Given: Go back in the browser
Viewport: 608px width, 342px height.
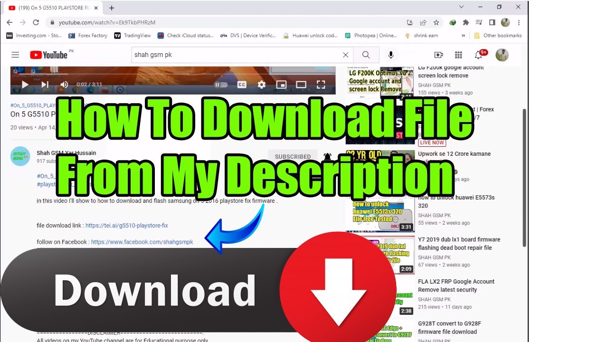Looking at the screenshot, I should [9, 22].
